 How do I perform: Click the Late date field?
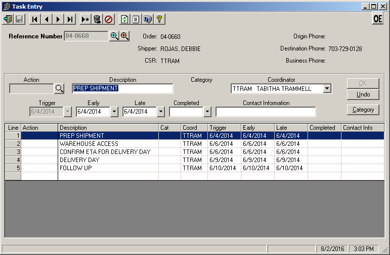click(x=140, y=112)
